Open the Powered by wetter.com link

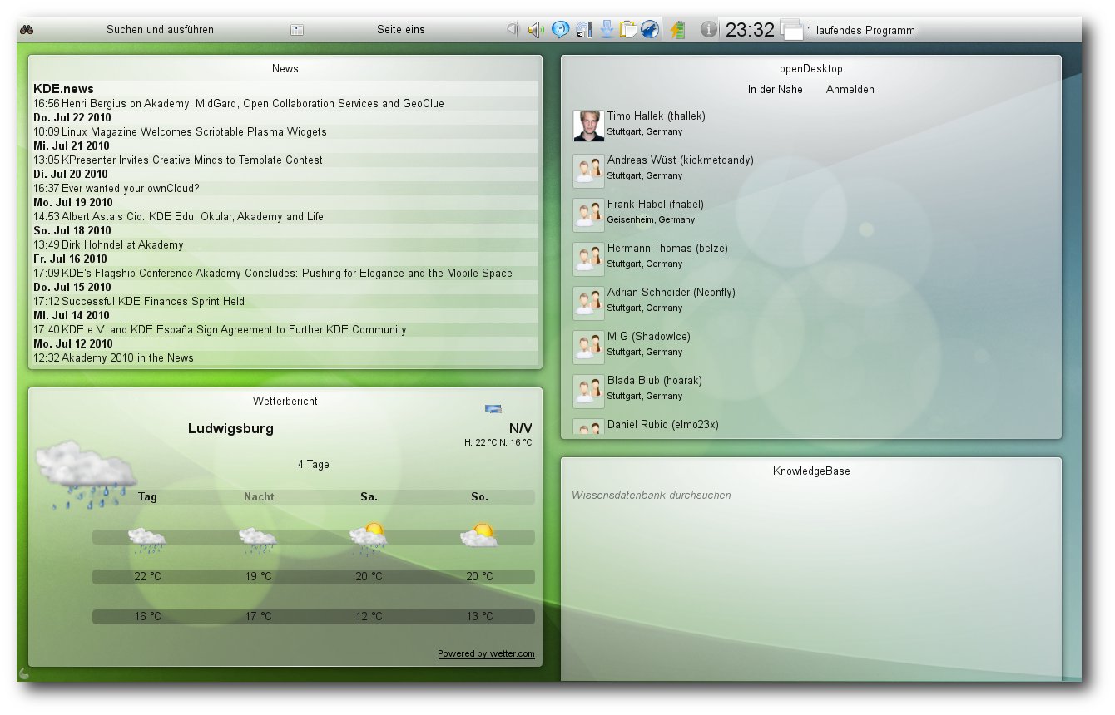click(486, 653)
